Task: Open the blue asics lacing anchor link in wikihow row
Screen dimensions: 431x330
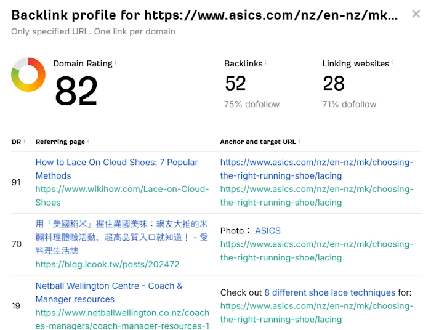Action: click(x=316, y=169)
